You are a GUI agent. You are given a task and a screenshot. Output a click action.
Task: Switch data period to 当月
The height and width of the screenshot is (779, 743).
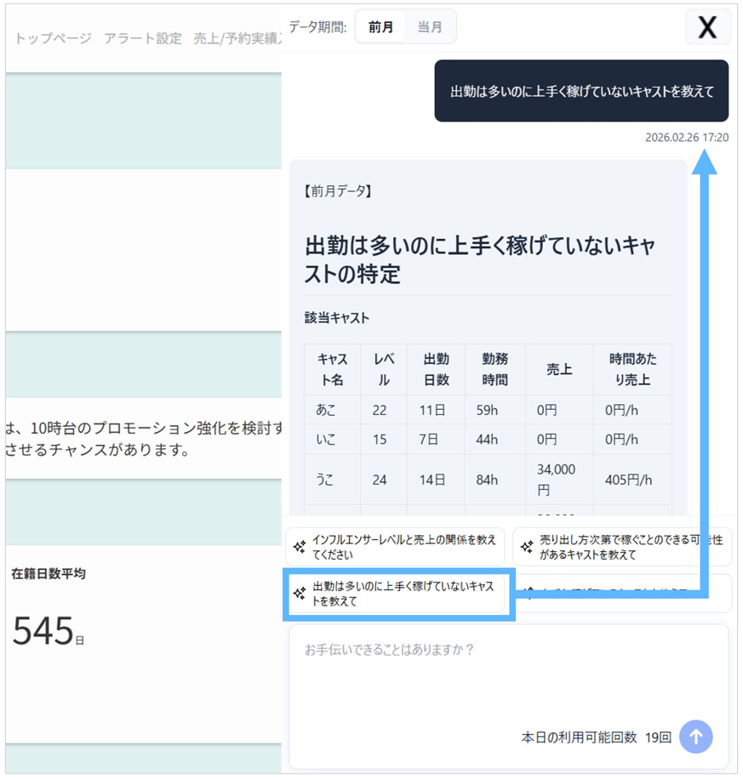click(x=430, y=27)
